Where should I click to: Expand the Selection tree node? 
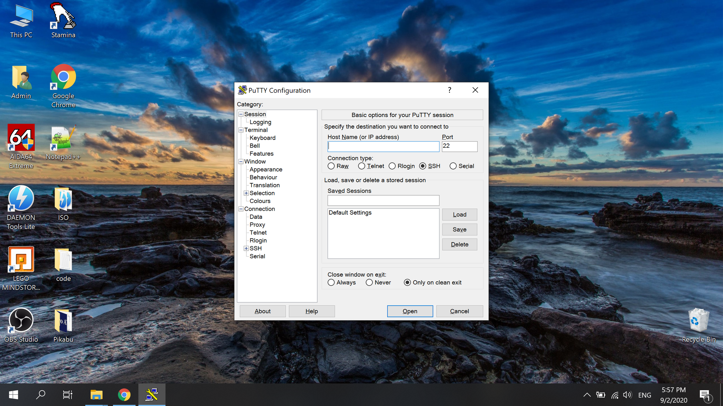pyautogui.click(x=246, y=193)
